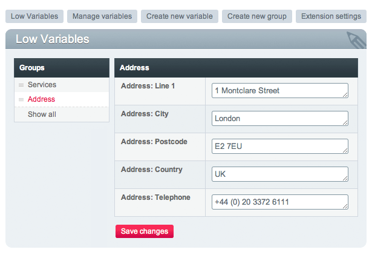Select Create new group

coord(257,16)
